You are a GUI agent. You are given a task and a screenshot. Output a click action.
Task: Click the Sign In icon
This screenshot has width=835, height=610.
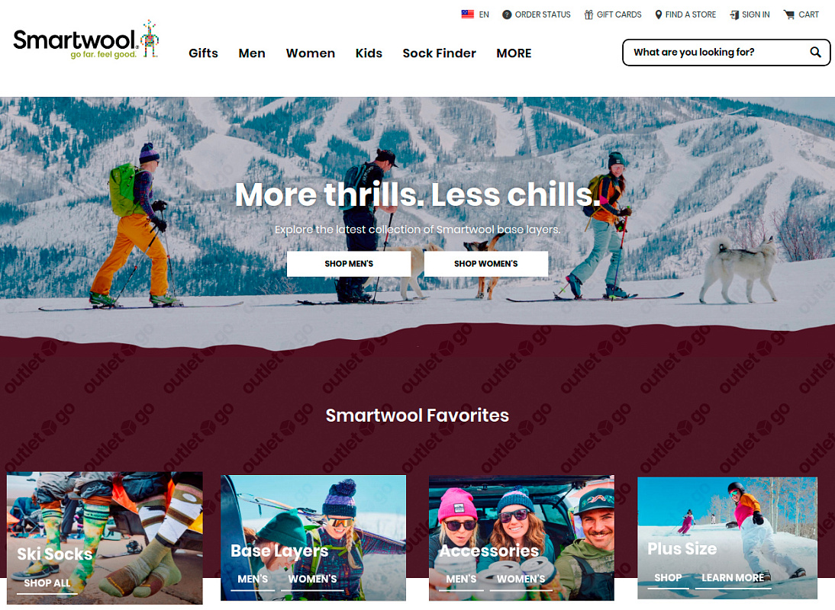734,15
